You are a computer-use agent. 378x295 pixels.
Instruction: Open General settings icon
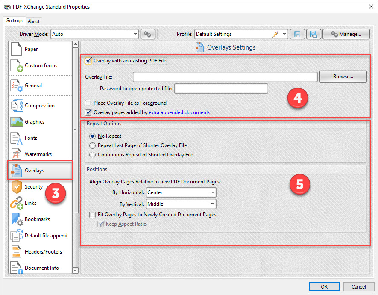[17, 86]
